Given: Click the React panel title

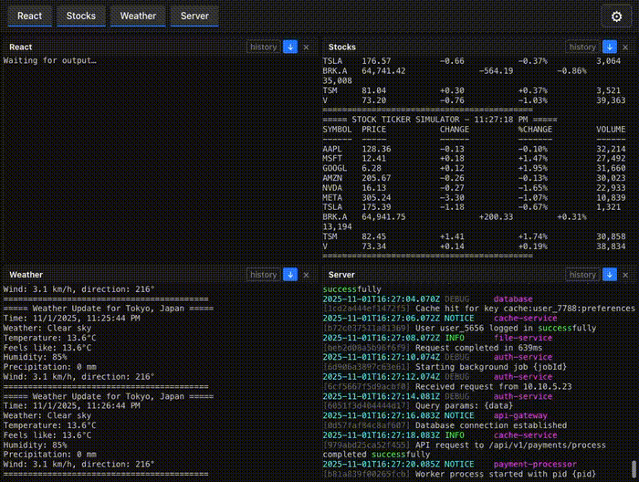Looking at the screenshot, I should pos(21,47).
